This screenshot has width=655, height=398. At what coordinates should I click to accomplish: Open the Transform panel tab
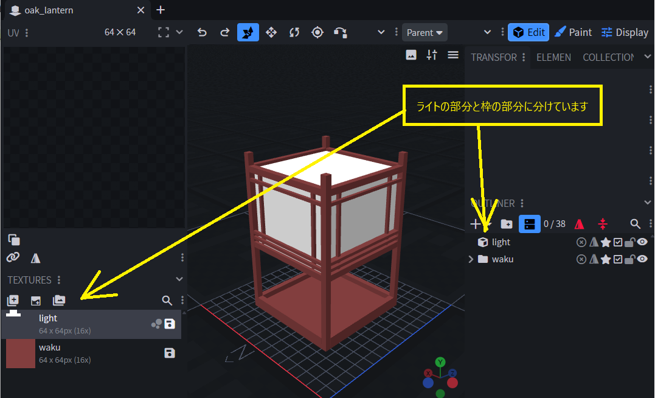pos(494,57)
